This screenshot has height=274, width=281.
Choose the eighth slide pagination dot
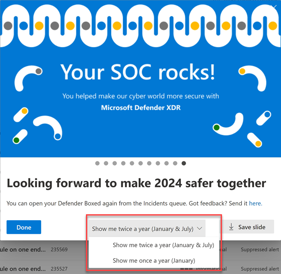(158, 163)
